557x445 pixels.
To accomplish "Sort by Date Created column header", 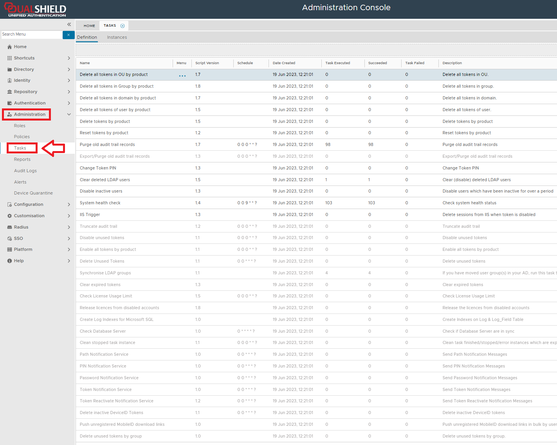I will (284, 63).
